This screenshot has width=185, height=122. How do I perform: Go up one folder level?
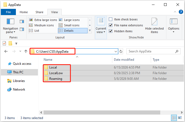tap(26, 51)
